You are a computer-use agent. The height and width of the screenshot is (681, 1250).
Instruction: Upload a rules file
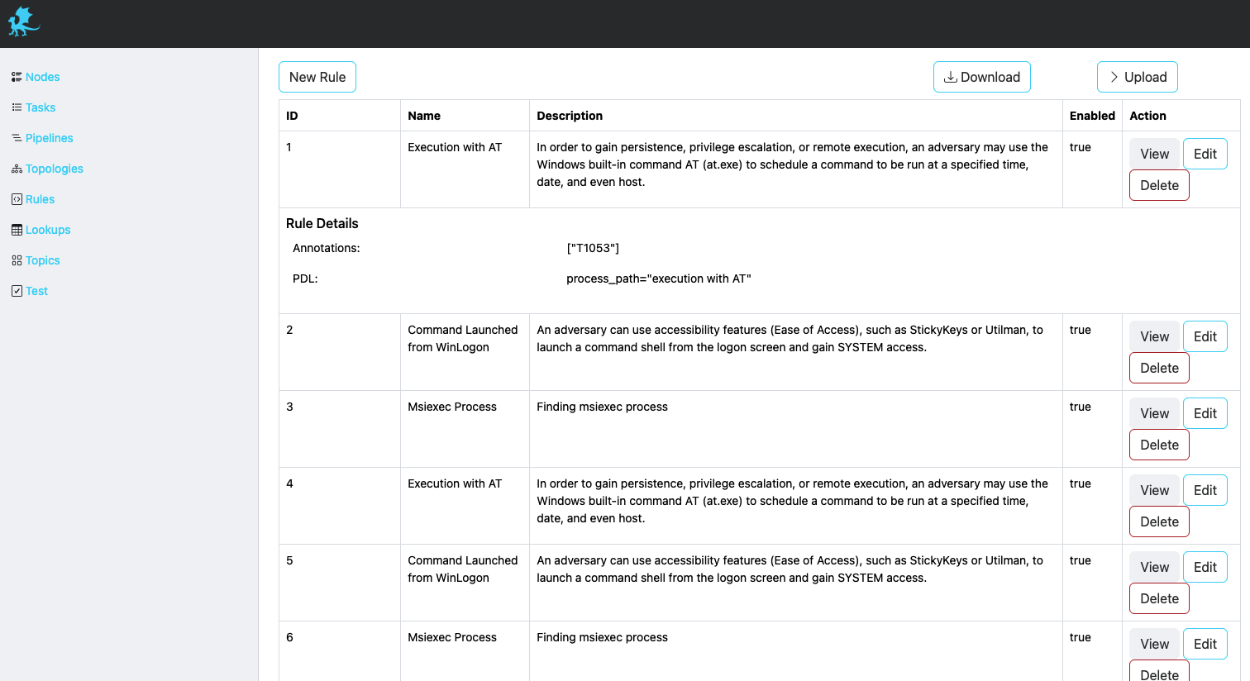point(1137,77)
